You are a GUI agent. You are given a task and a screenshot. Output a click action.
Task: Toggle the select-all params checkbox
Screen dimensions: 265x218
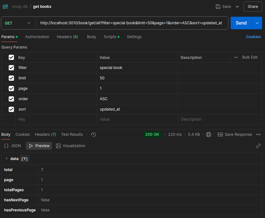coord(11,57)
